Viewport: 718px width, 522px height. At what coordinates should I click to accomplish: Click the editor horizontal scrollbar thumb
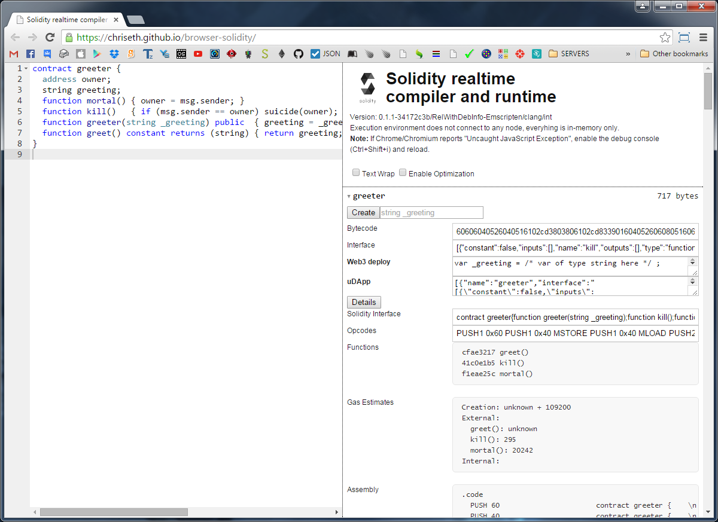114,512
